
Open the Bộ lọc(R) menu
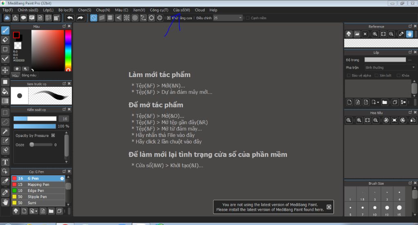point(66,10)
